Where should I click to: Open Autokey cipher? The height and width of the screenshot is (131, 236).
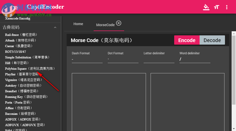[x=23, y=85]
